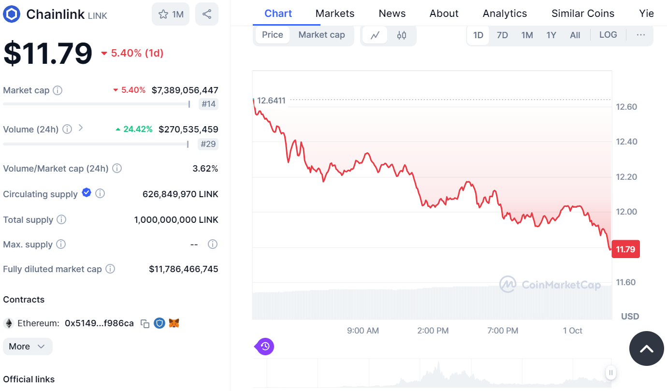Image resolution: width=667 pixels, height=391 pixels.
Task: Expand the Volume (24h) chevron
Action: tap(80, 128)
